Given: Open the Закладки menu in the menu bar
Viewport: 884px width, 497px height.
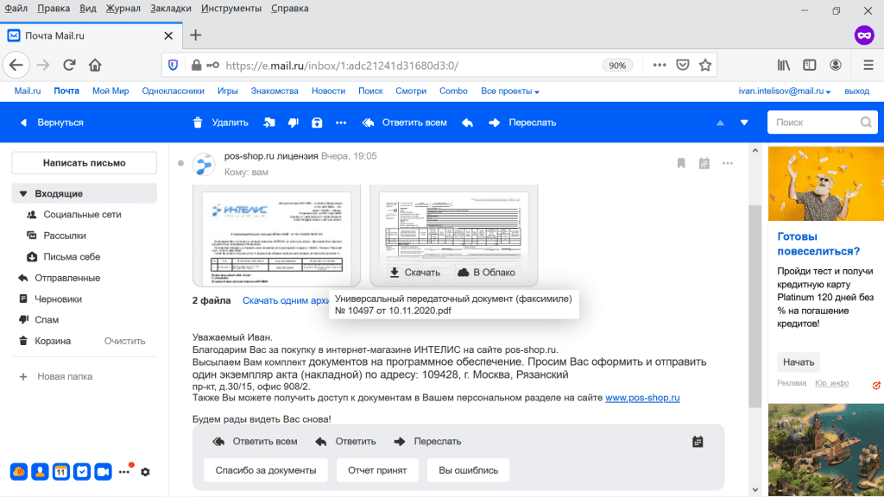Looking at the screenshot, I should [172, 8].
